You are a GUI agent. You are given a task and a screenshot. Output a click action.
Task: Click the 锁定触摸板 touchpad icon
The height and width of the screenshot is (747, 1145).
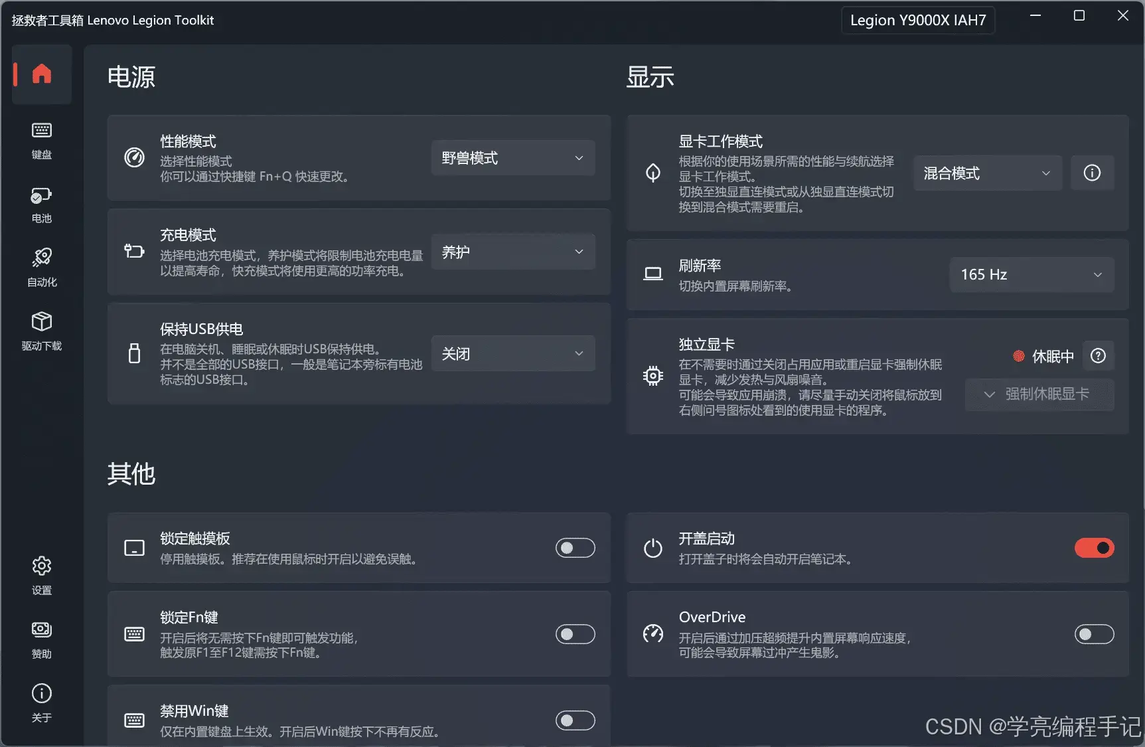[134, 548]
